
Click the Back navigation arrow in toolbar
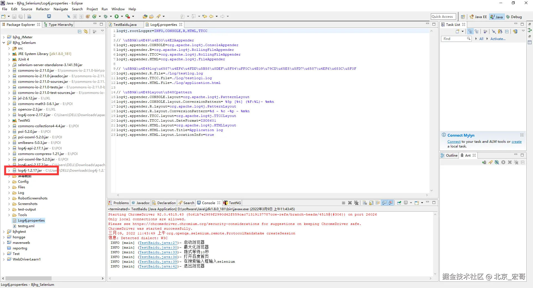tap(211, 17)
